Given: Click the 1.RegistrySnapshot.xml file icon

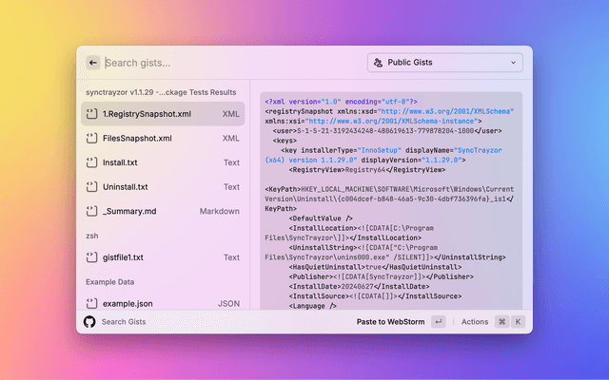Looking at the screenshot, I should (92, 114).
